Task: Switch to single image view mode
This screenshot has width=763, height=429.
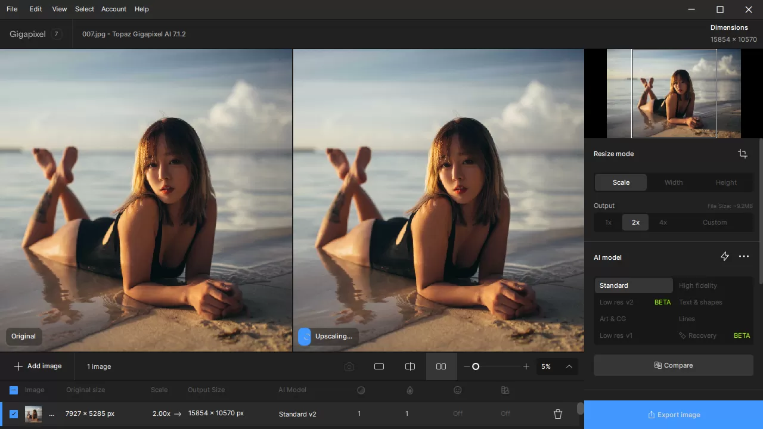Action: coord(379,366)
